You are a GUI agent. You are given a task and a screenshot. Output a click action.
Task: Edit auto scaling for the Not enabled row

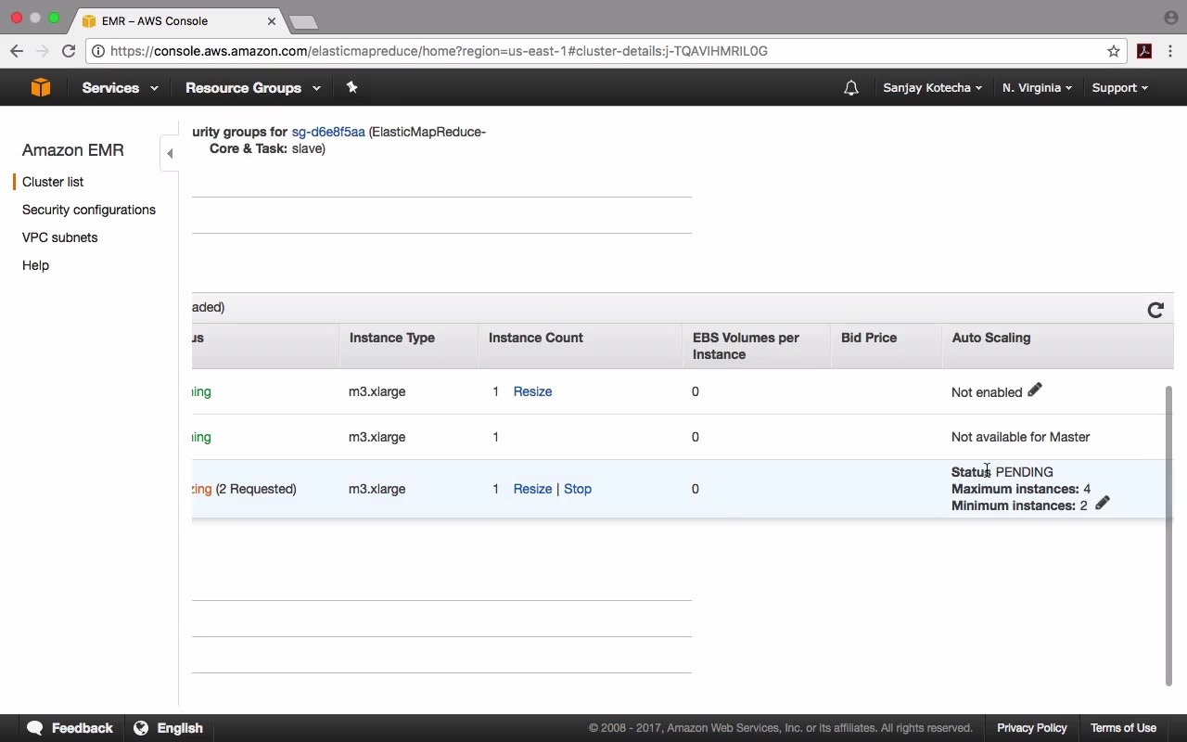click(x=1035, y=390)
